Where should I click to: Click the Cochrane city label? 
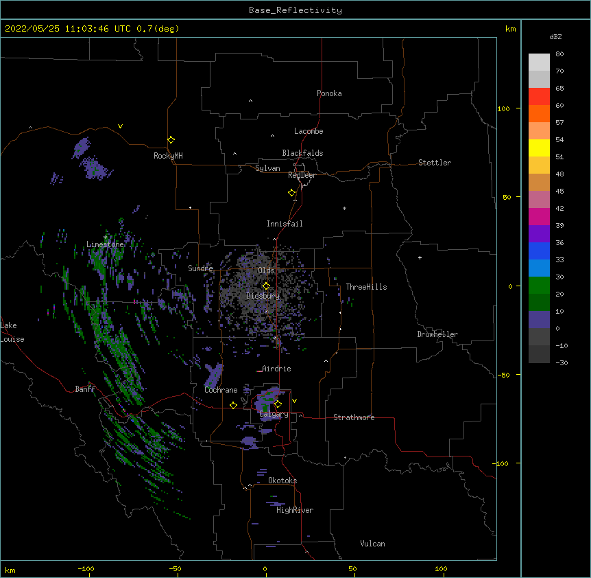(221, 390)
